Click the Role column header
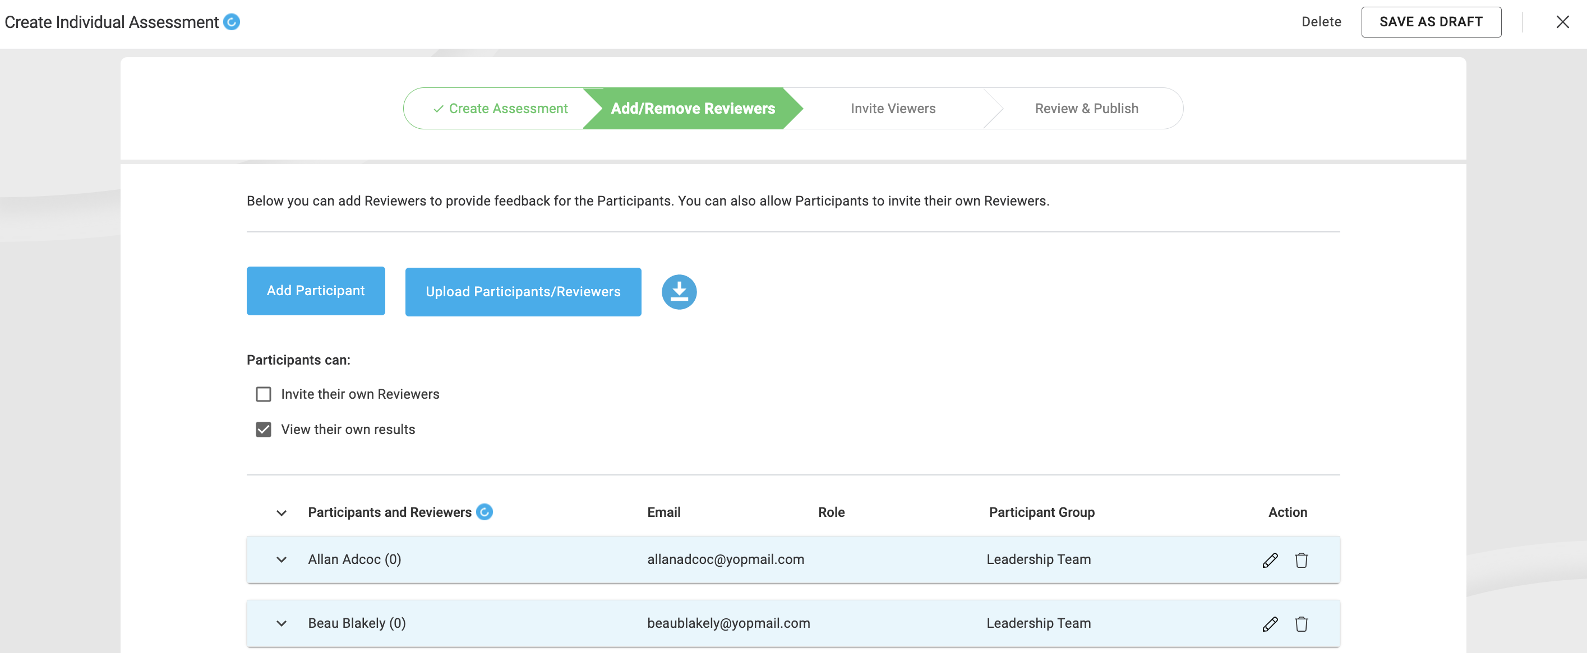Viewport: 1587px width, 653px height. coord(831,512)
